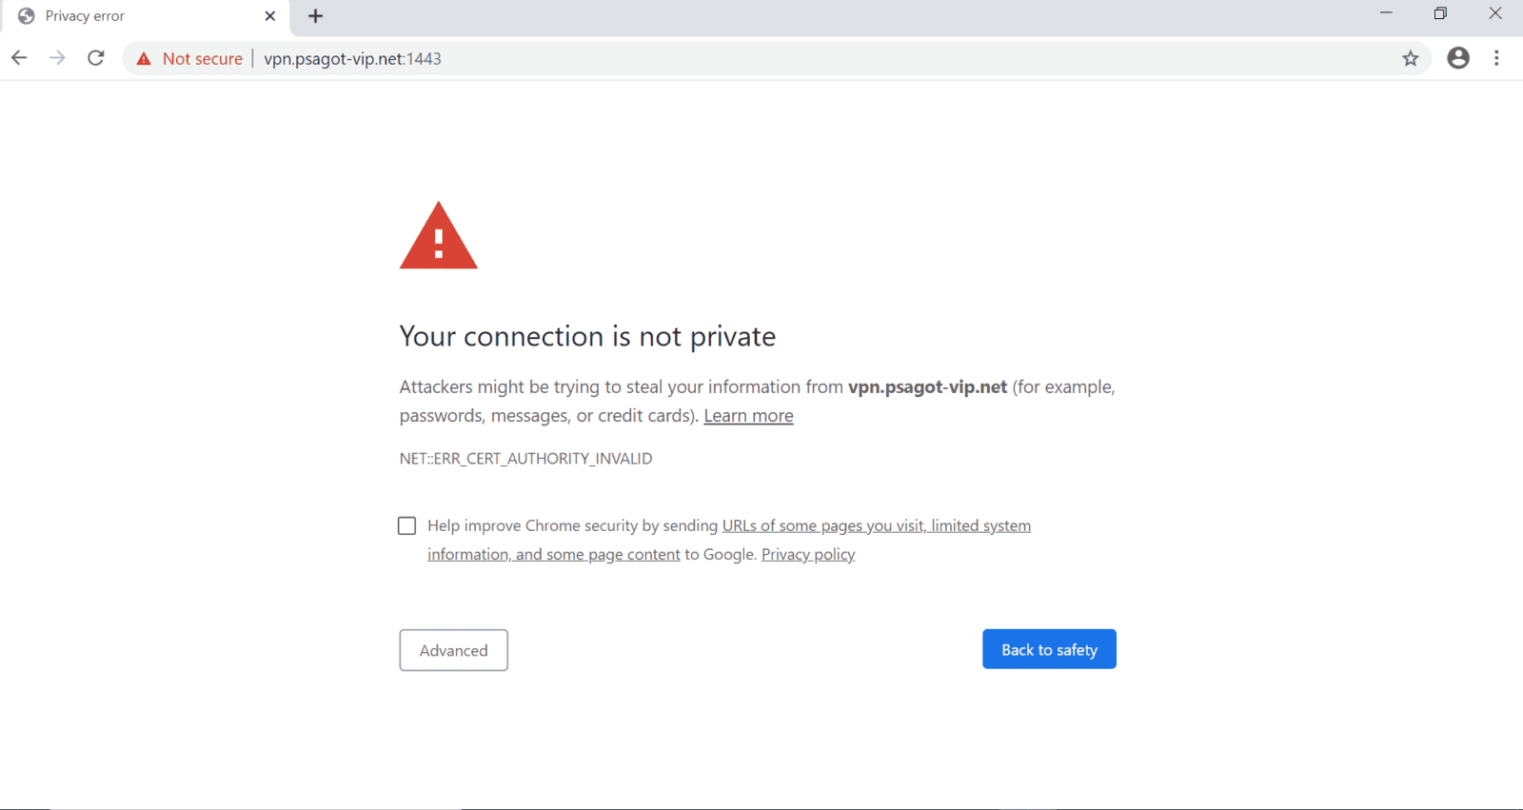This screenshot has height=810, width=1523.
Task: Restore down the browser window
Action: (1440, 13)
